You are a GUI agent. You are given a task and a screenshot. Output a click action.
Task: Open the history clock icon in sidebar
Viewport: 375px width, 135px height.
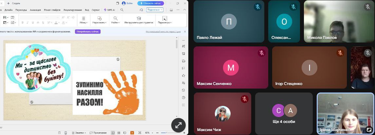click(x=184, y=90)
